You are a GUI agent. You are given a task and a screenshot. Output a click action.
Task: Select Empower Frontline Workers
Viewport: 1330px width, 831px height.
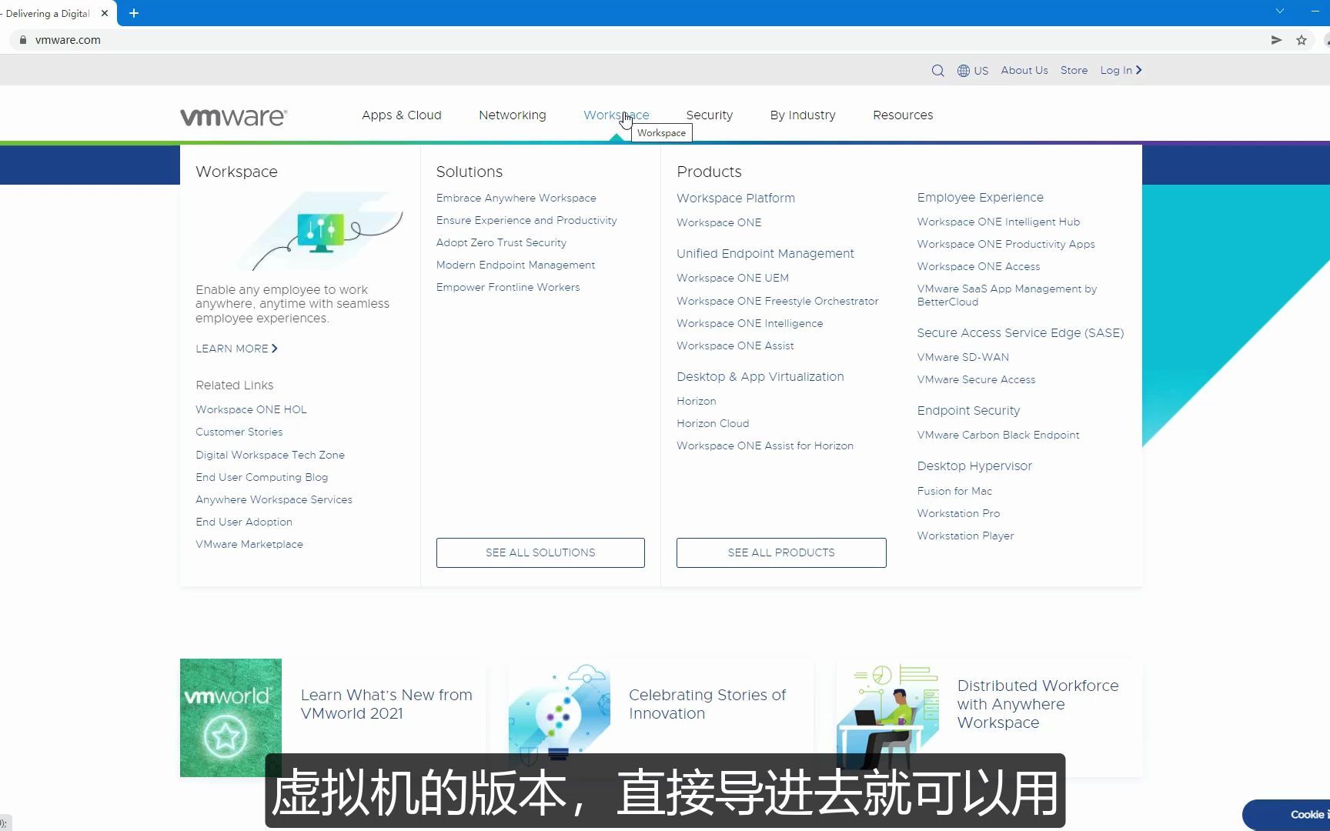coord(508,287)
